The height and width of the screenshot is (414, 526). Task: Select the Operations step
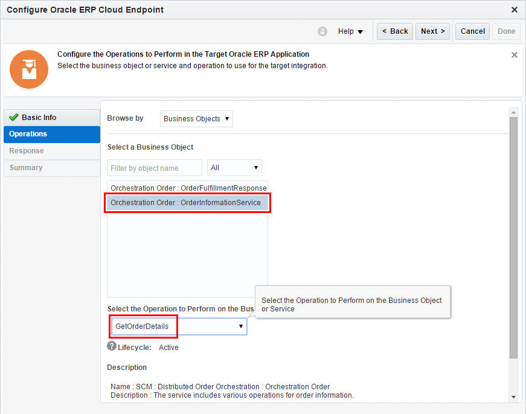(52, 134)
